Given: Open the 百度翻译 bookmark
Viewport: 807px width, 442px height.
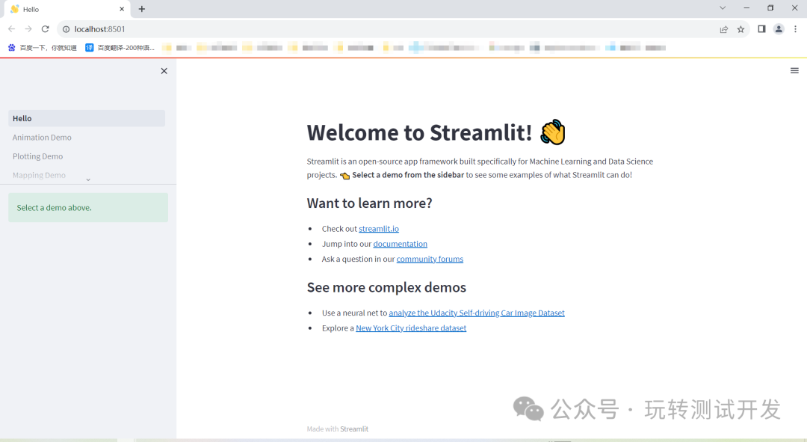Looking at the screenshot, I should click(x=120, y=47).
